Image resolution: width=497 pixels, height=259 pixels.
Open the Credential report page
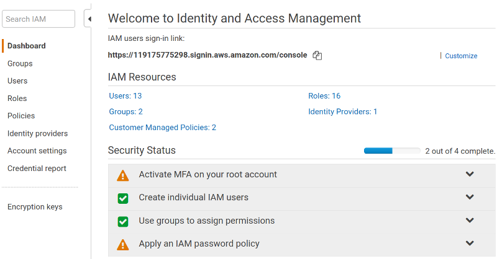click(x=37, y=169)
